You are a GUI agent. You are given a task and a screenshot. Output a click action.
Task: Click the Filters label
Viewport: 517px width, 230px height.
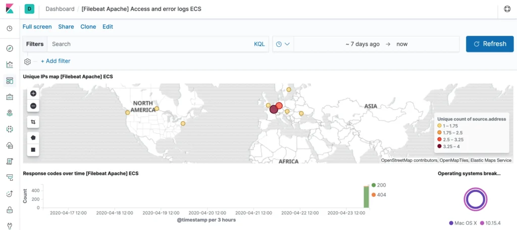click(x=35, y=44)
